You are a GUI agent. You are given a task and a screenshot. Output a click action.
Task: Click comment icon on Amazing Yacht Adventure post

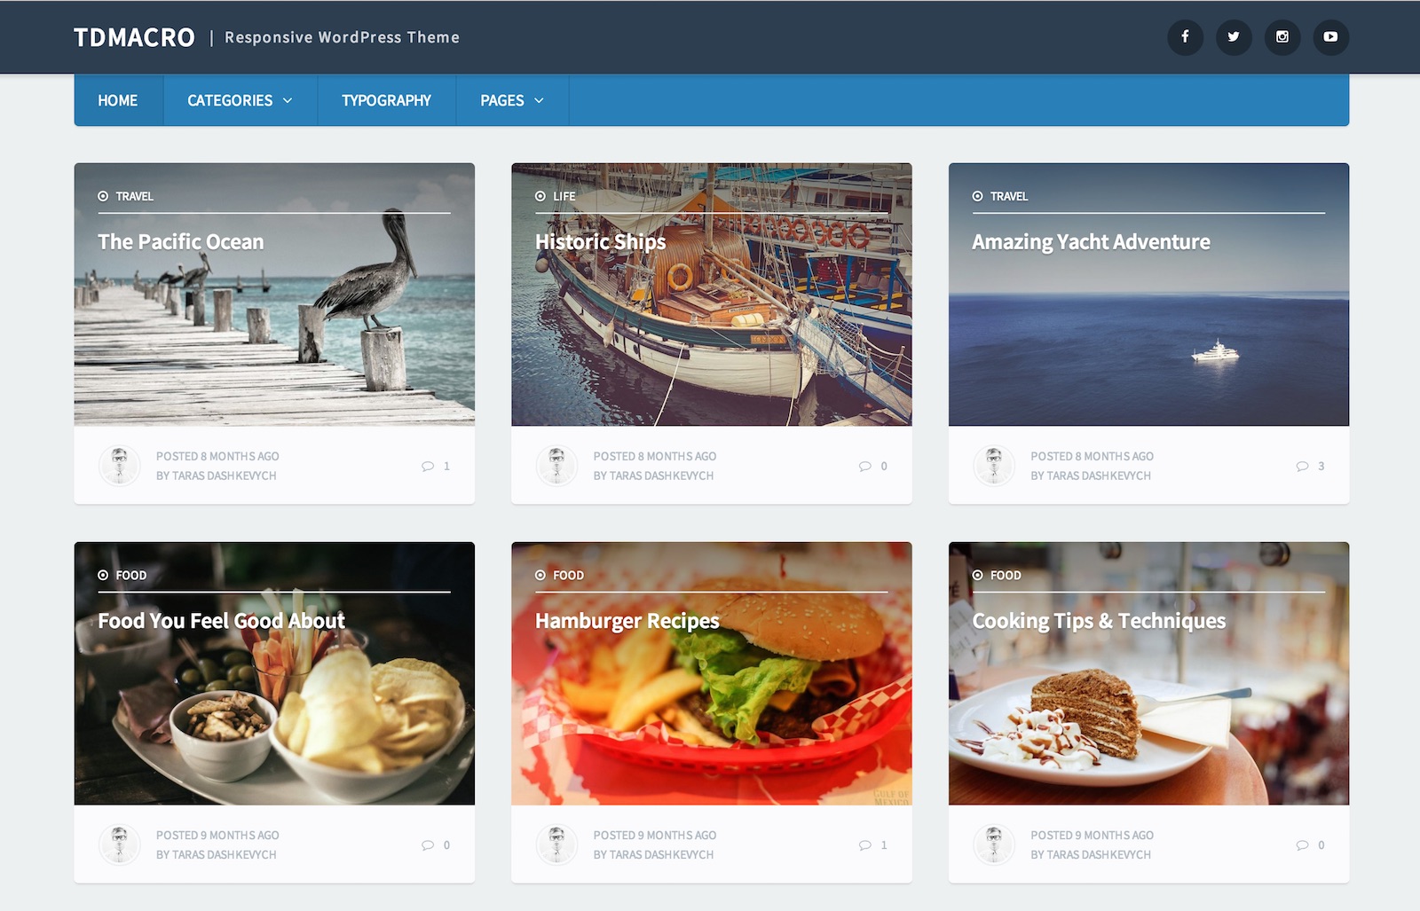1302,467
